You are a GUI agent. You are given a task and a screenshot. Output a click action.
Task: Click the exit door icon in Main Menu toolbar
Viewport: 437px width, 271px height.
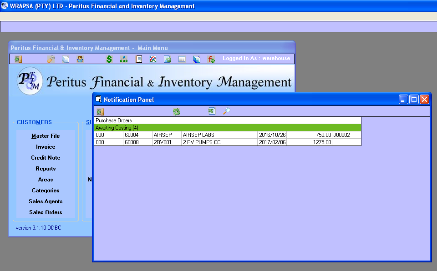point(18,59)
